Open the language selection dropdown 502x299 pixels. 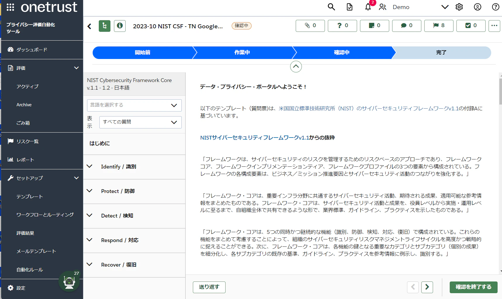tap(134, 105)
